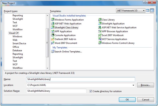Expand the Location path dropdown arrow
This screenshot has width=158, height=106.
(133, 85)
